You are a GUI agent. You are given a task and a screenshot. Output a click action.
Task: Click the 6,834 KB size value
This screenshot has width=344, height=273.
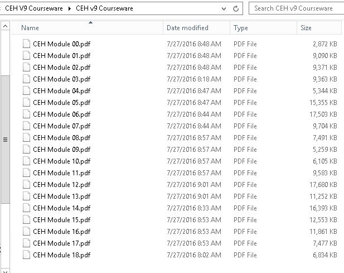pyautogui.click(x=325, y=255)
